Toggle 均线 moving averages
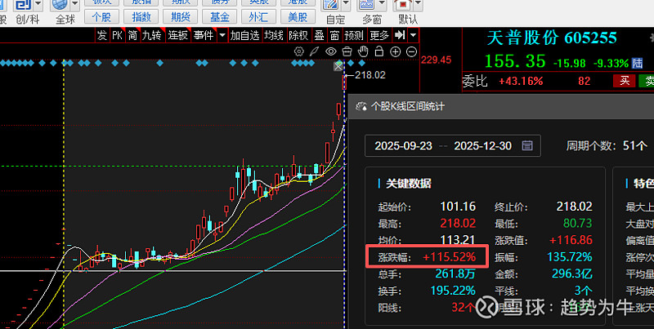 point(274,35)
